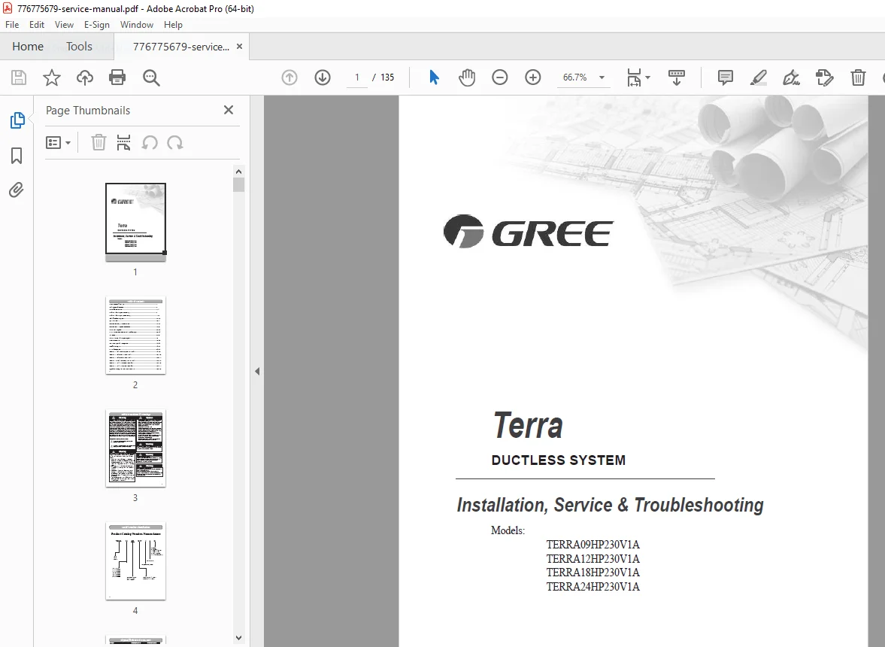Screen dimensions: 885x647
Task: Switch to the Tools tab
Action: pyautogui.click(x=79, y=47)
